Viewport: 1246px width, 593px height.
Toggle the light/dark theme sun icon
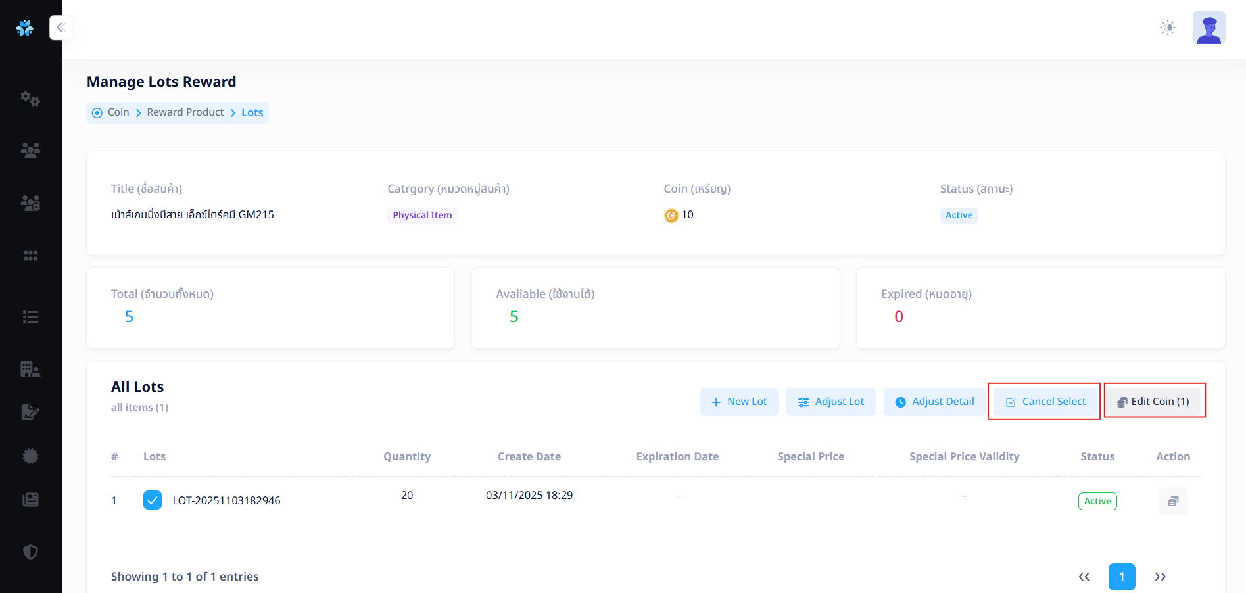coord(1167,28)
